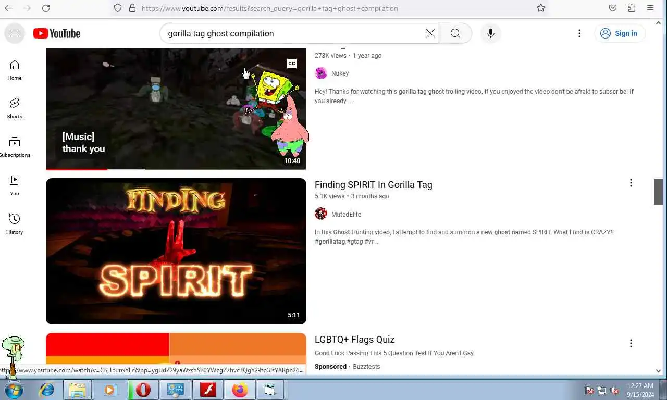The width and height of the screenshot is (667, 400).
Task: Open You in the sidebar
Action: pos(15,185)
